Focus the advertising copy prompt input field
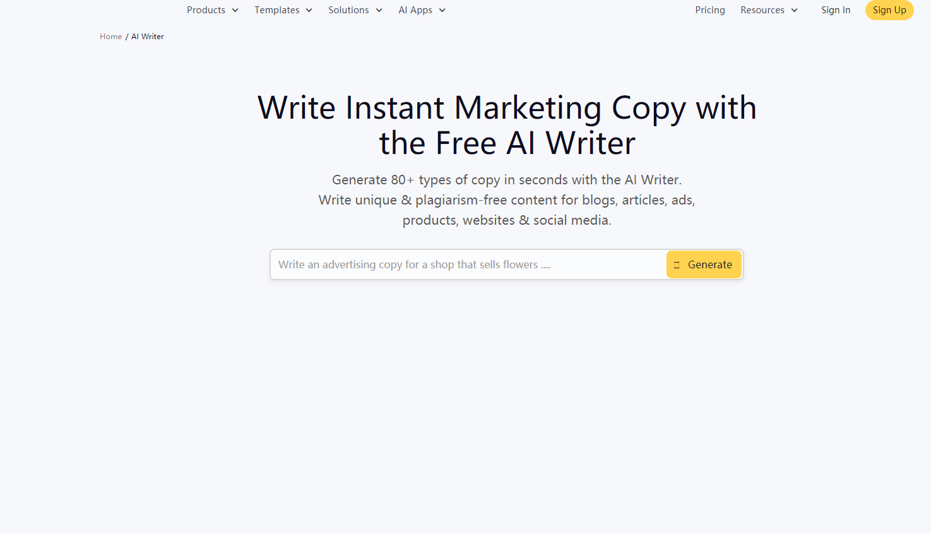This screenshot has width=931, height=534. [467, 264]
